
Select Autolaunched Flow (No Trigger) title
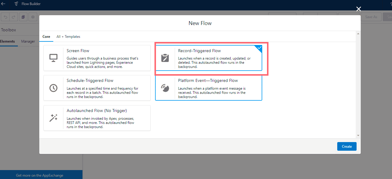pos(97,110)
